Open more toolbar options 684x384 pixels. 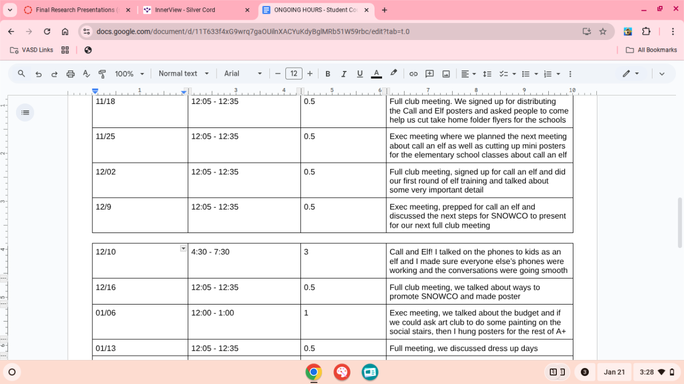[x=570, y=74]
